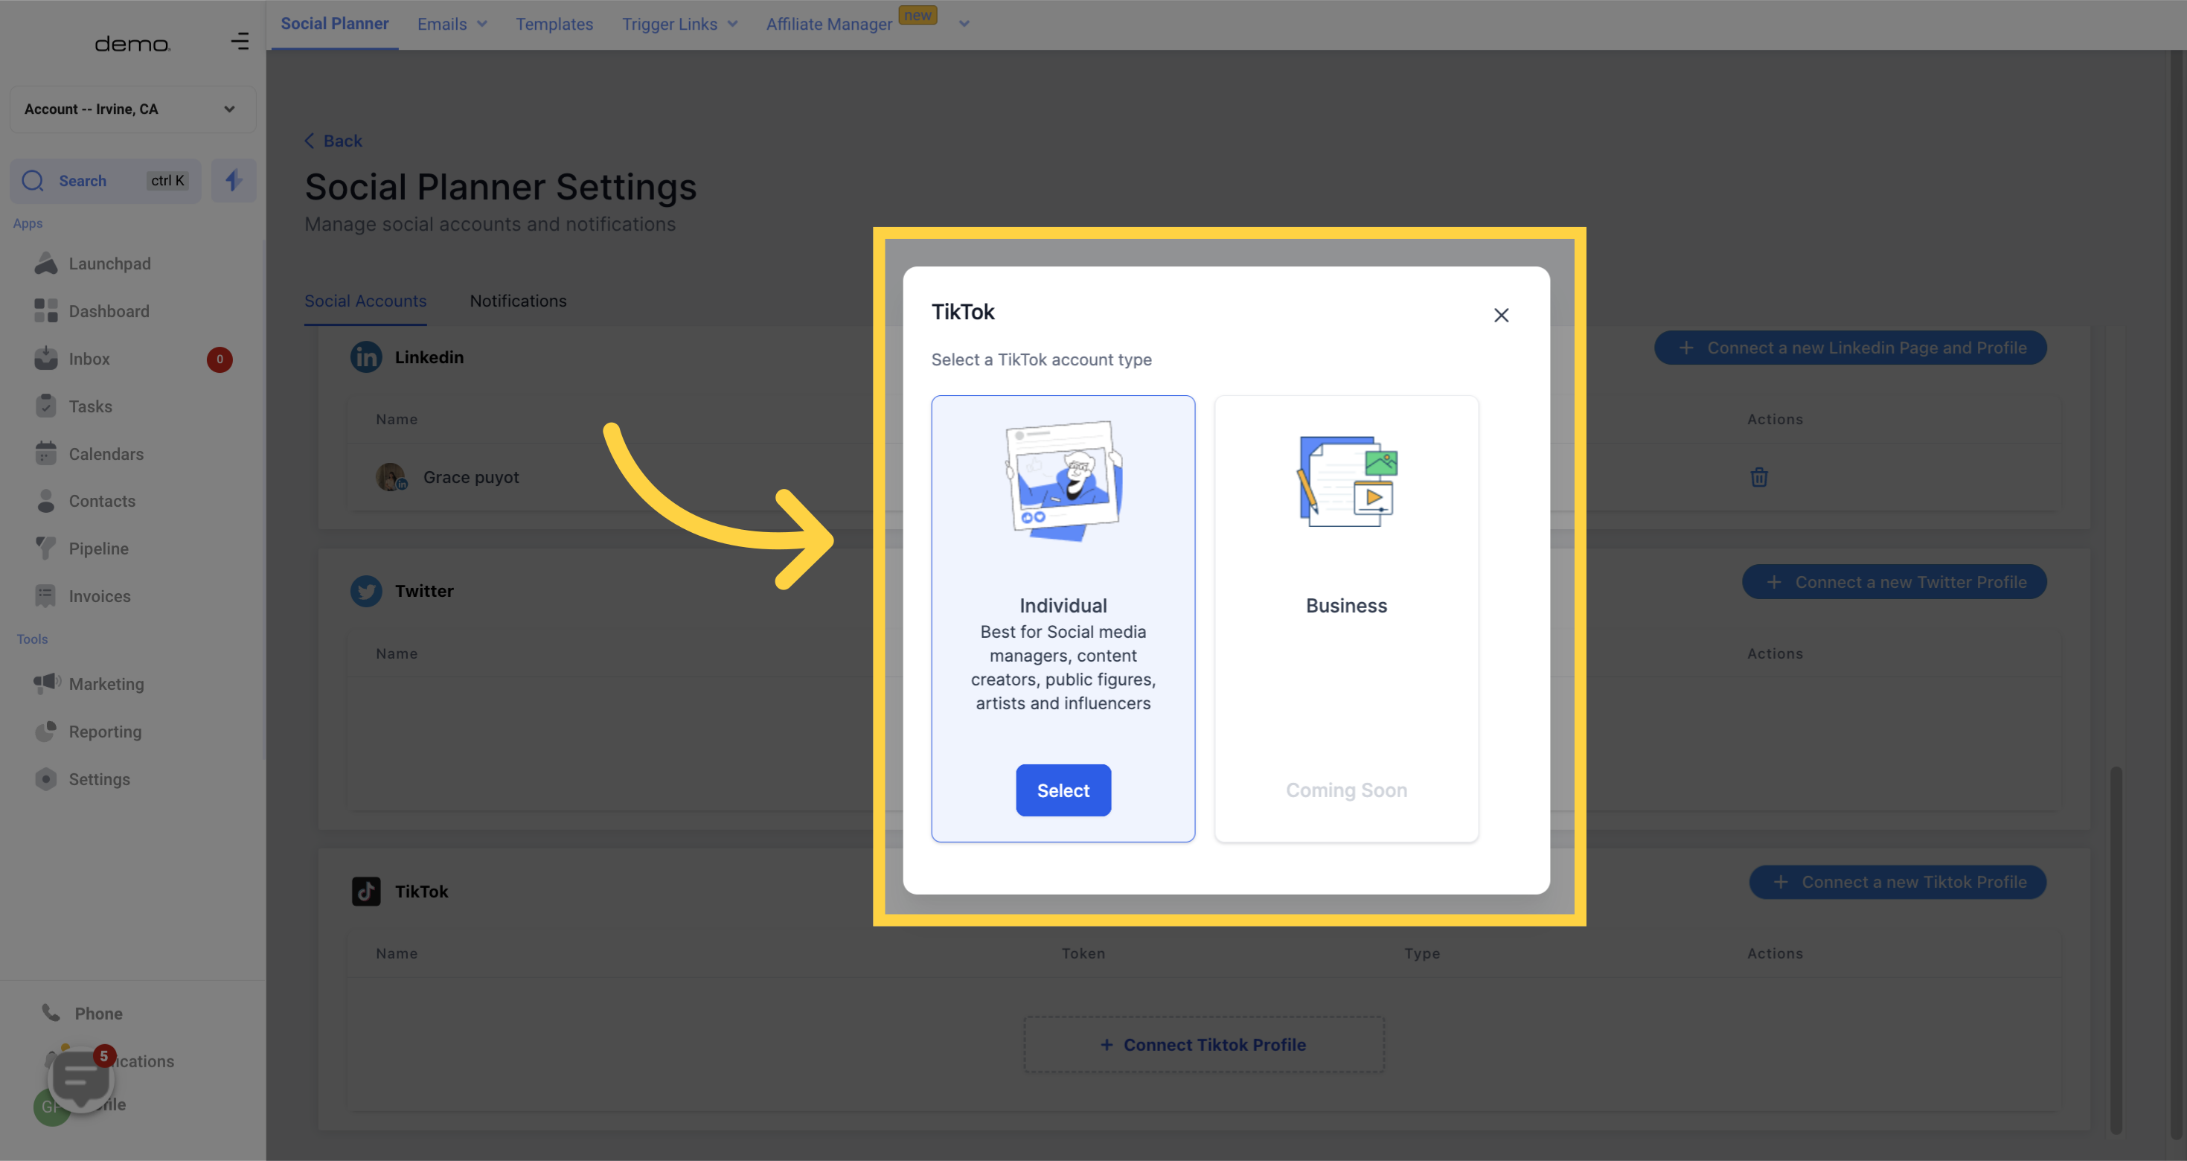Click the Linkedin logo icon
This screenshot has height=1161, width=2187.
pos(366,356)
